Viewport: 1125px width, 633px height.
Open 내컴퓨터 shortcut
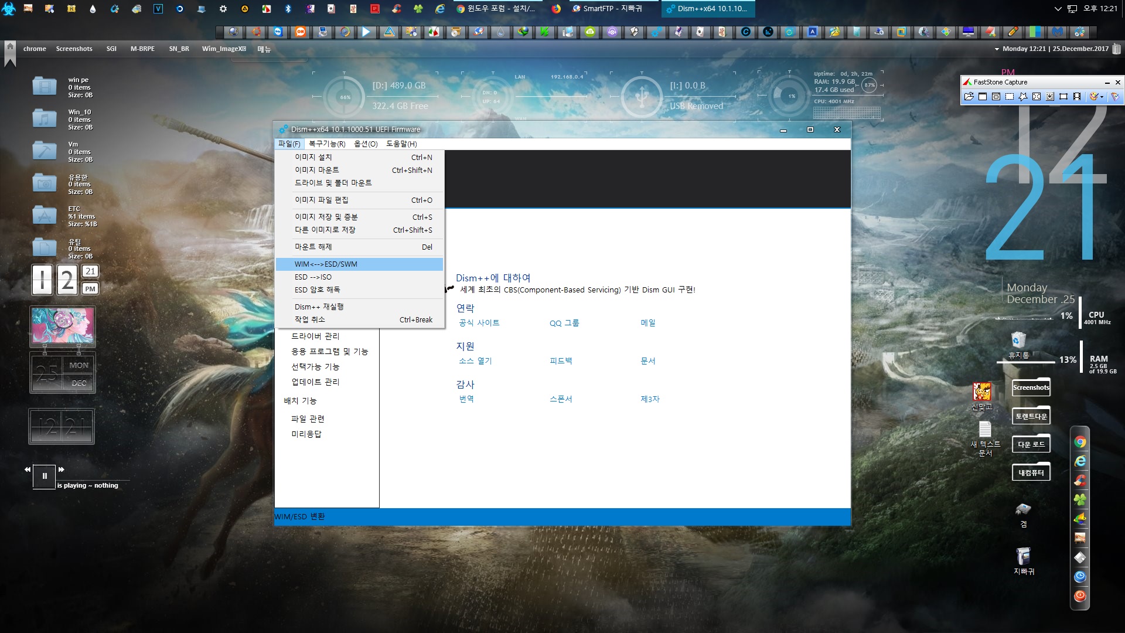point(1031,472)
